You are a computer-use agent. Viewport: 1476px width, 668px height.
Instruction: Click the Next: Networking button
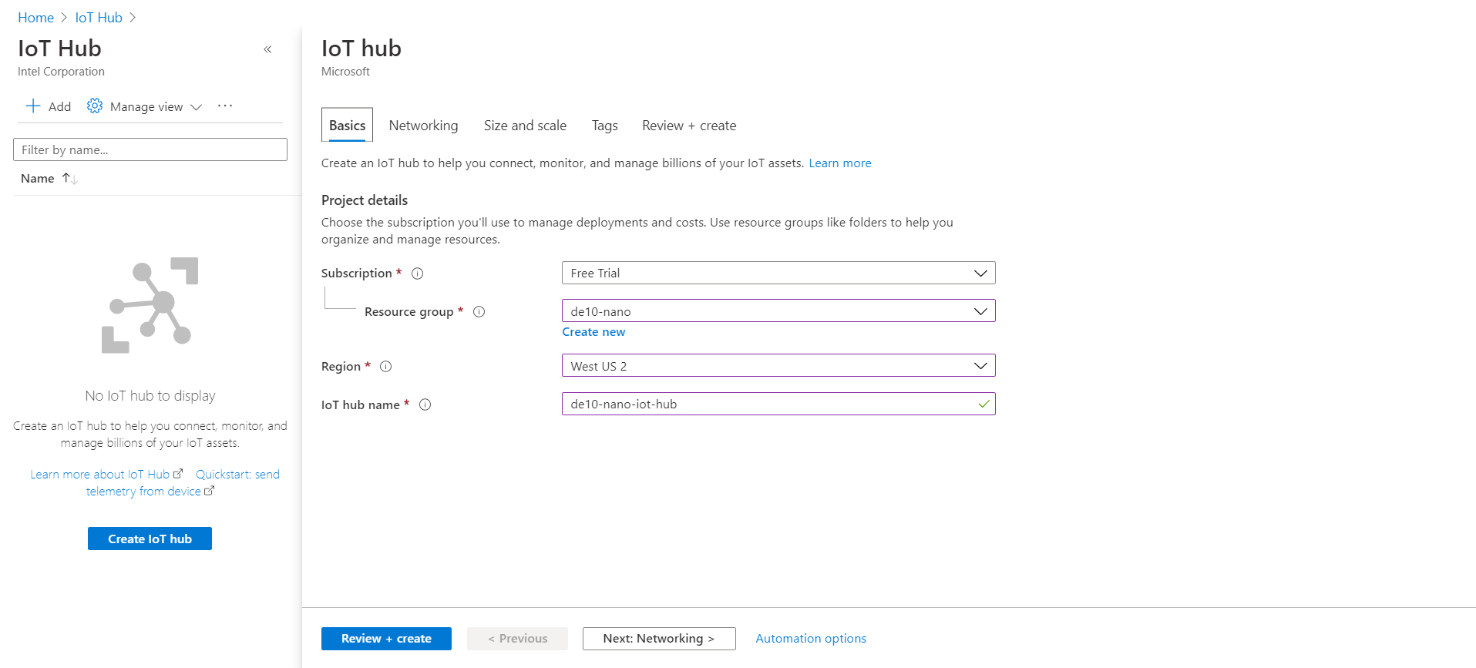(658, 639)
